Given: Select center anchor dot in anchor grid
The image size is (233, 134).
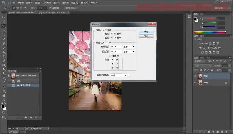Looking at the screenshot, I should pos(113,64).
